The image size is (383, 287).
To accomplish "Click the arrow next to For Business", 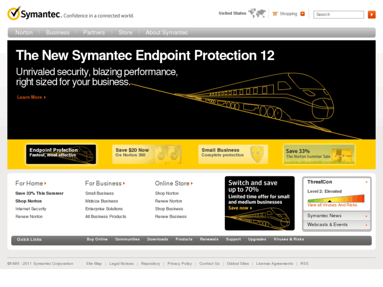I will tap(124, 183).
